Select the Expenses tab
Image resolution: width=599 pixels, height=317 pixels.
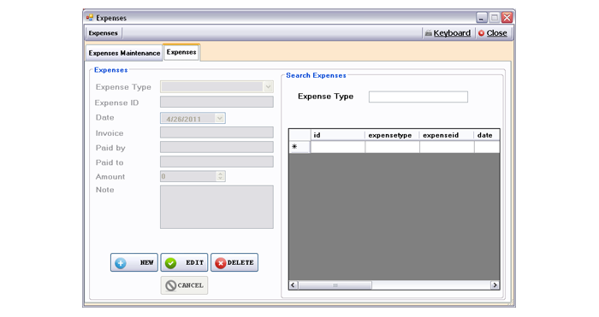[x=181, y=52]
